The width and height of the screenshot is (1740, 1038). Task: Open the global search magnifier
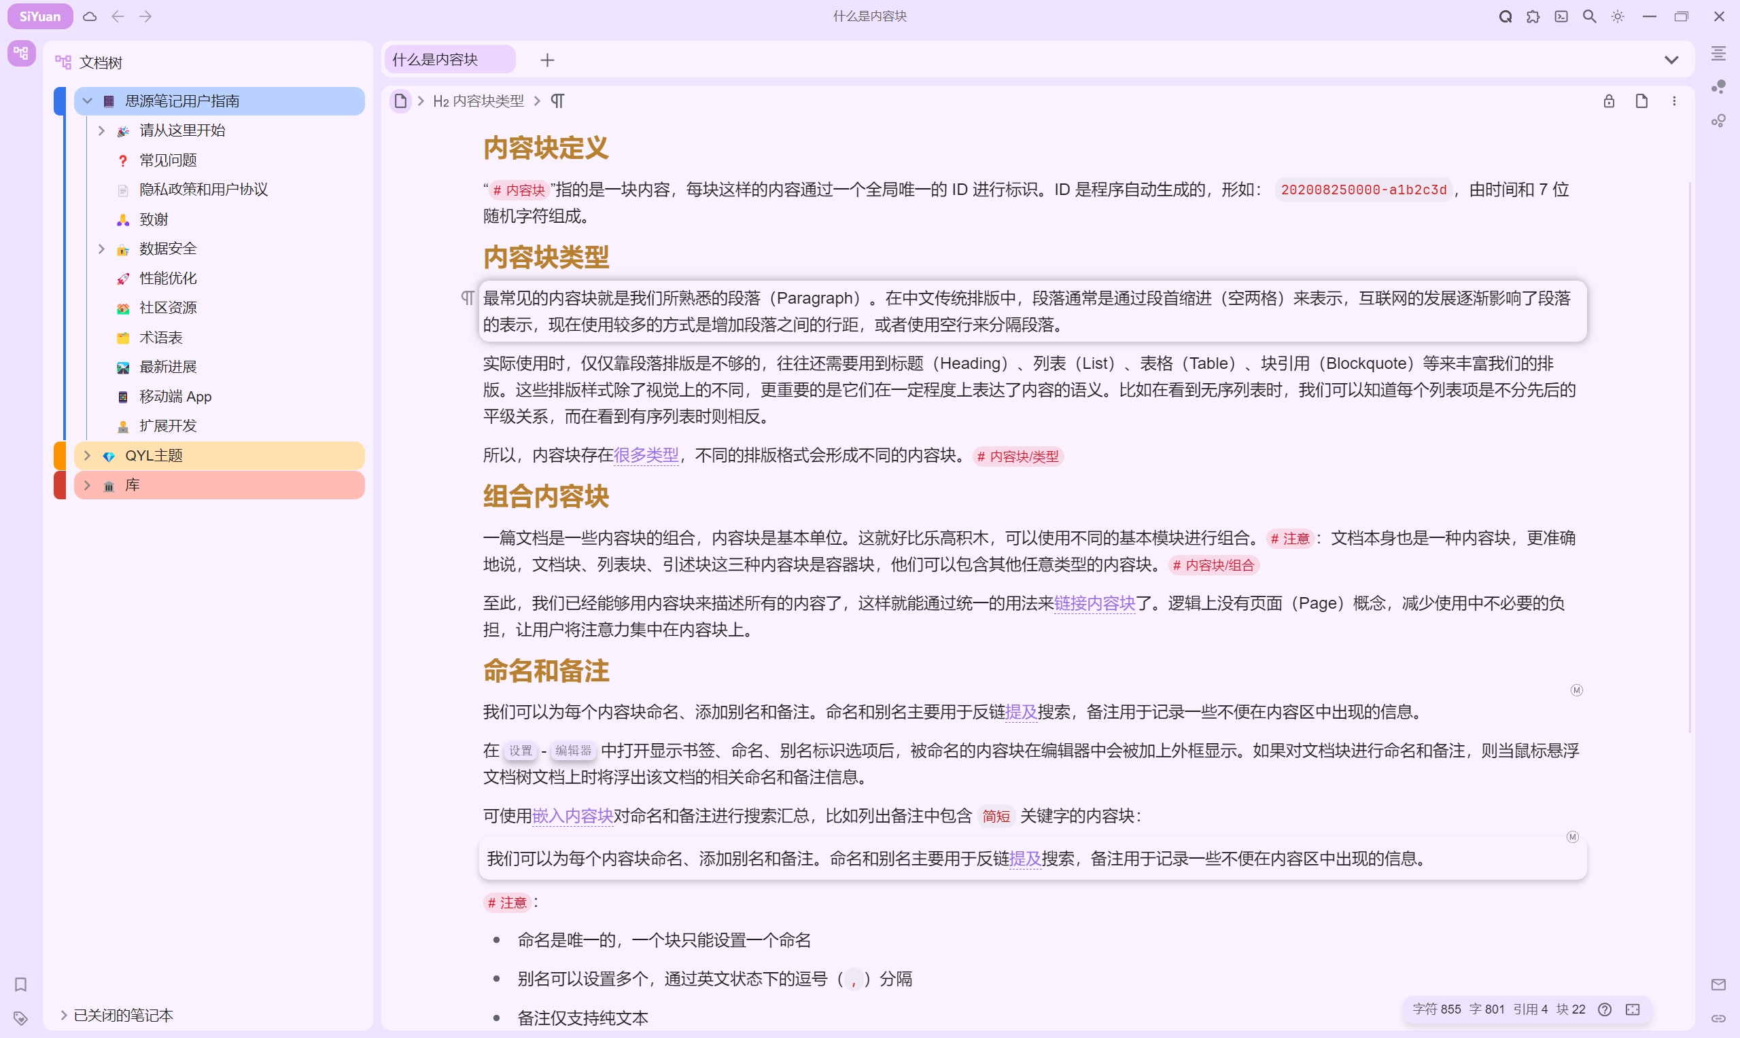coord(1589,16)
